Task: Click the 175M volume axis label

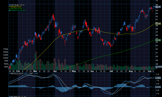Action: (x=5, y=49)
